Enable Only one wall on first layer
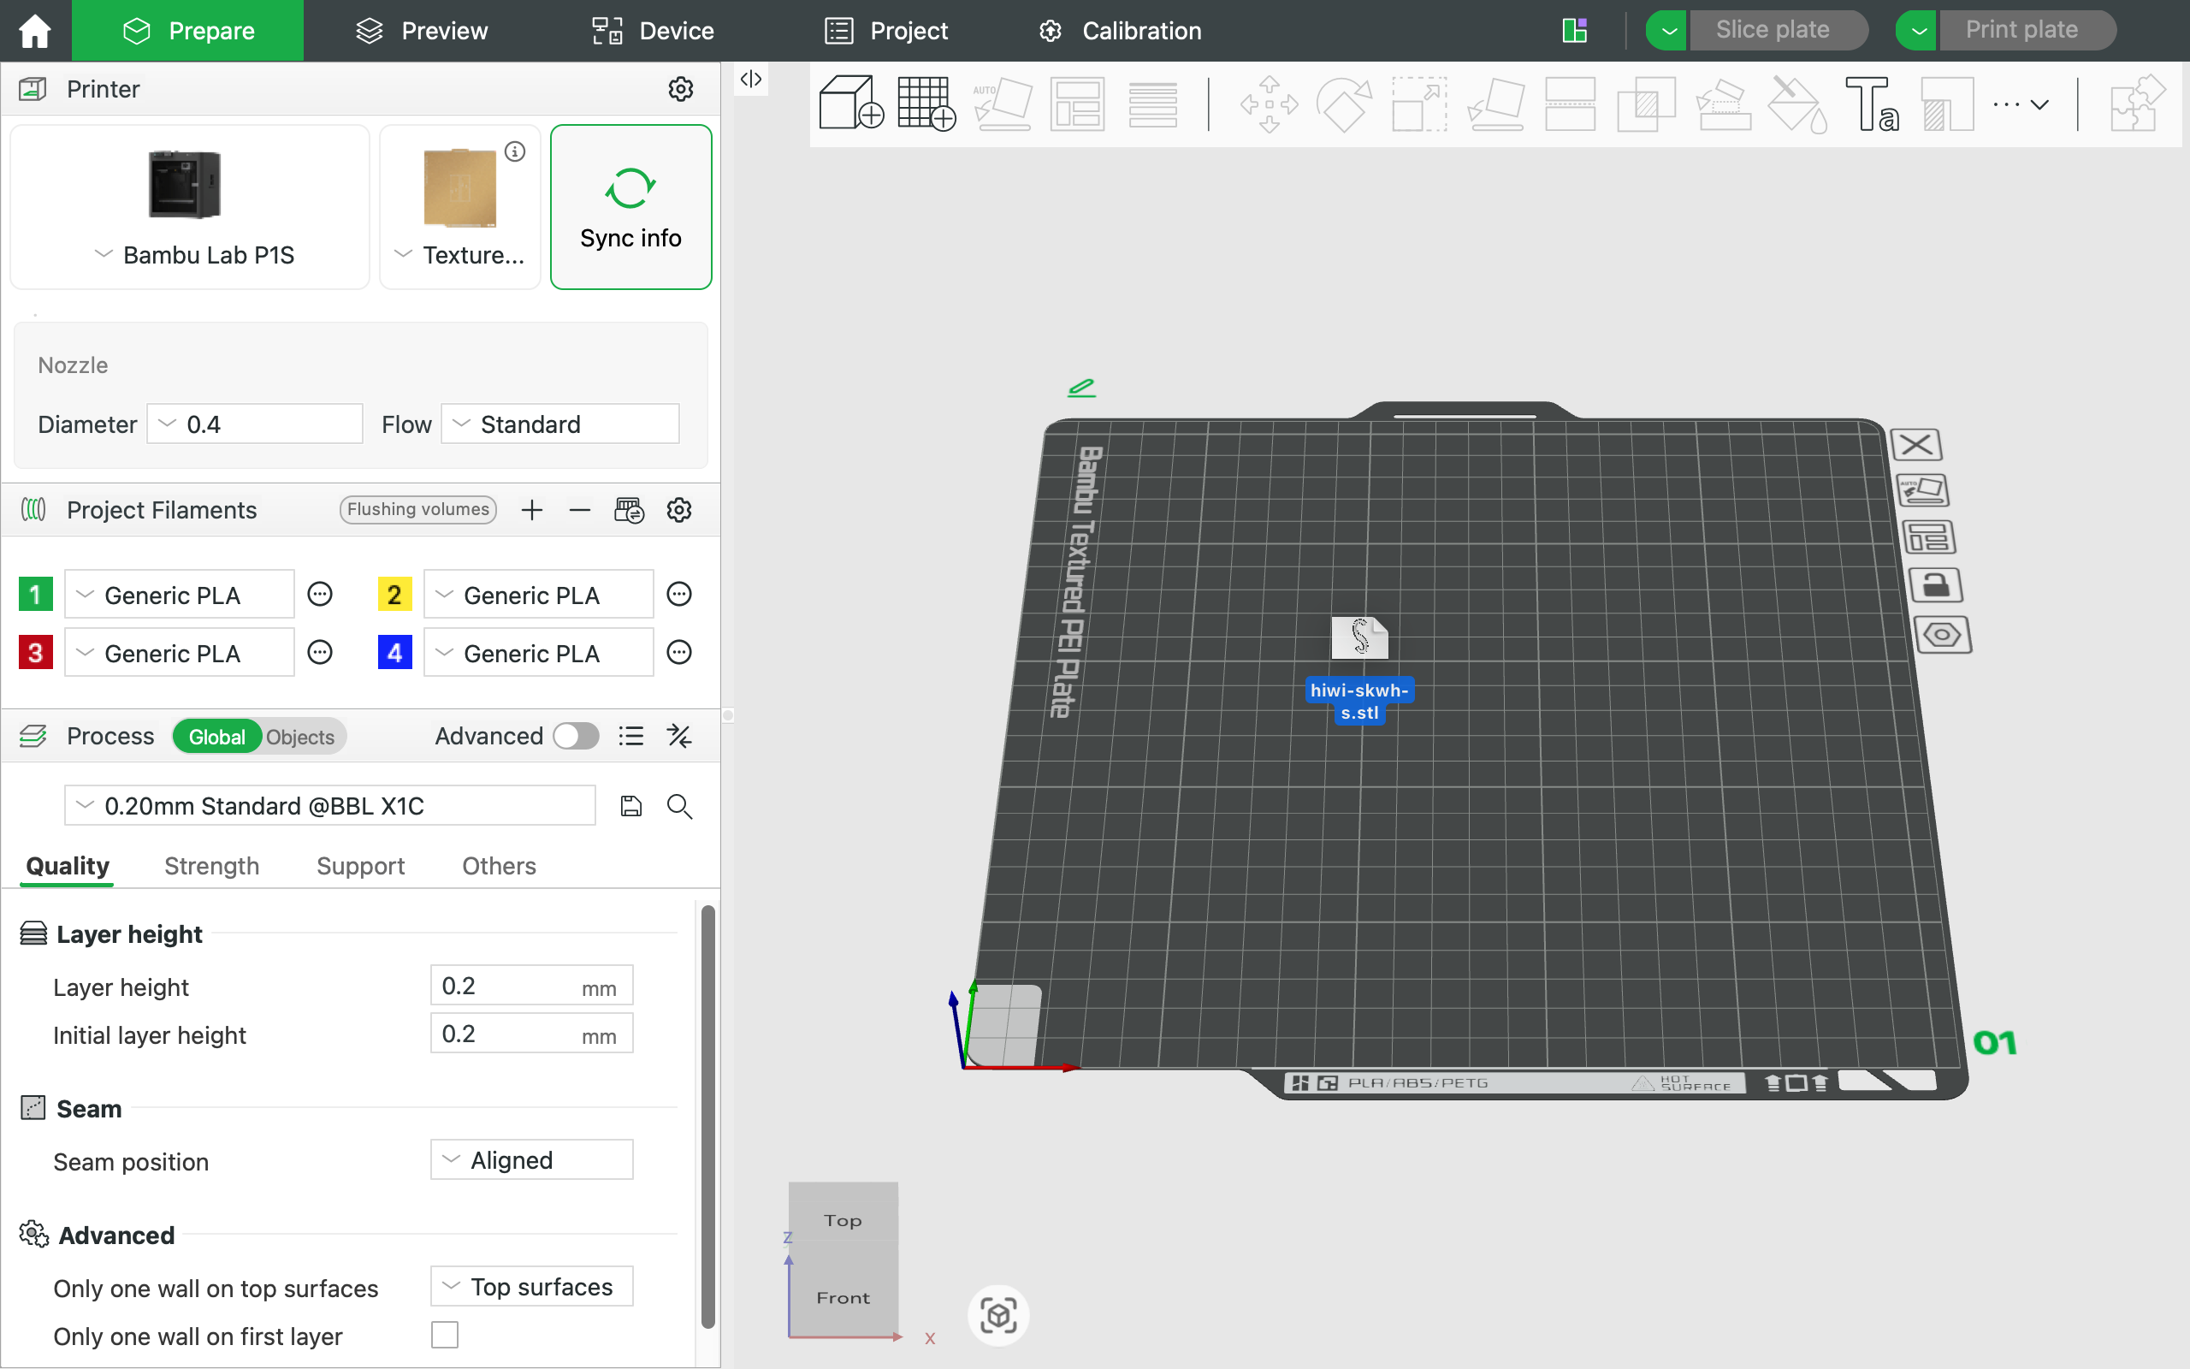Screen dimensions: 2190x1369 click(x=444, y=1335)
